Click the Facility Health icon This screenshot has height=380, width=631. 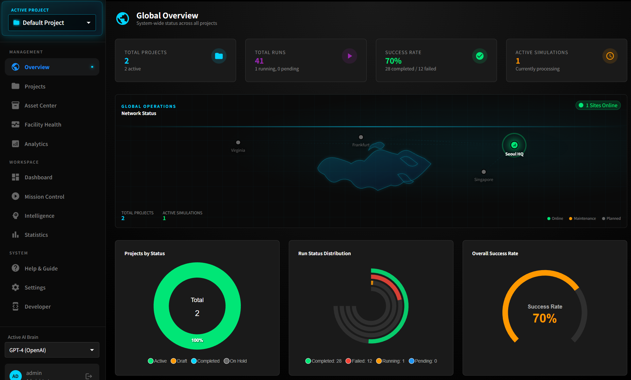click(x=16, y=125)
